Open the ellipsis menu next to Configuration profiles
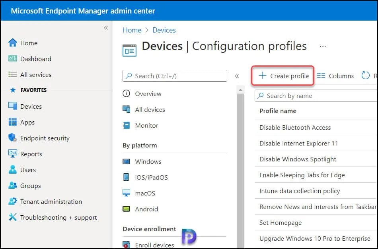 tap(323, 46)
